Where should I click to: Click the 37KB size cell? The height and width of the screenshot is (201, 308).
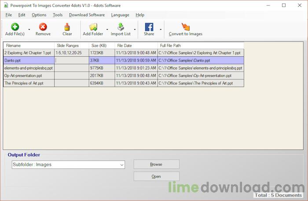[x=102, y=60]
